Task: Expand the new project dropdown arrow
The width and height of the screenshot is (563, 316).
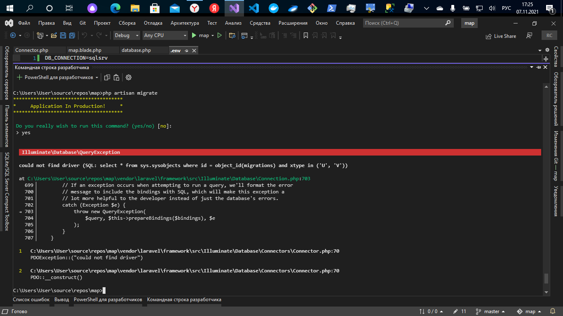Action: click(47, 35)
